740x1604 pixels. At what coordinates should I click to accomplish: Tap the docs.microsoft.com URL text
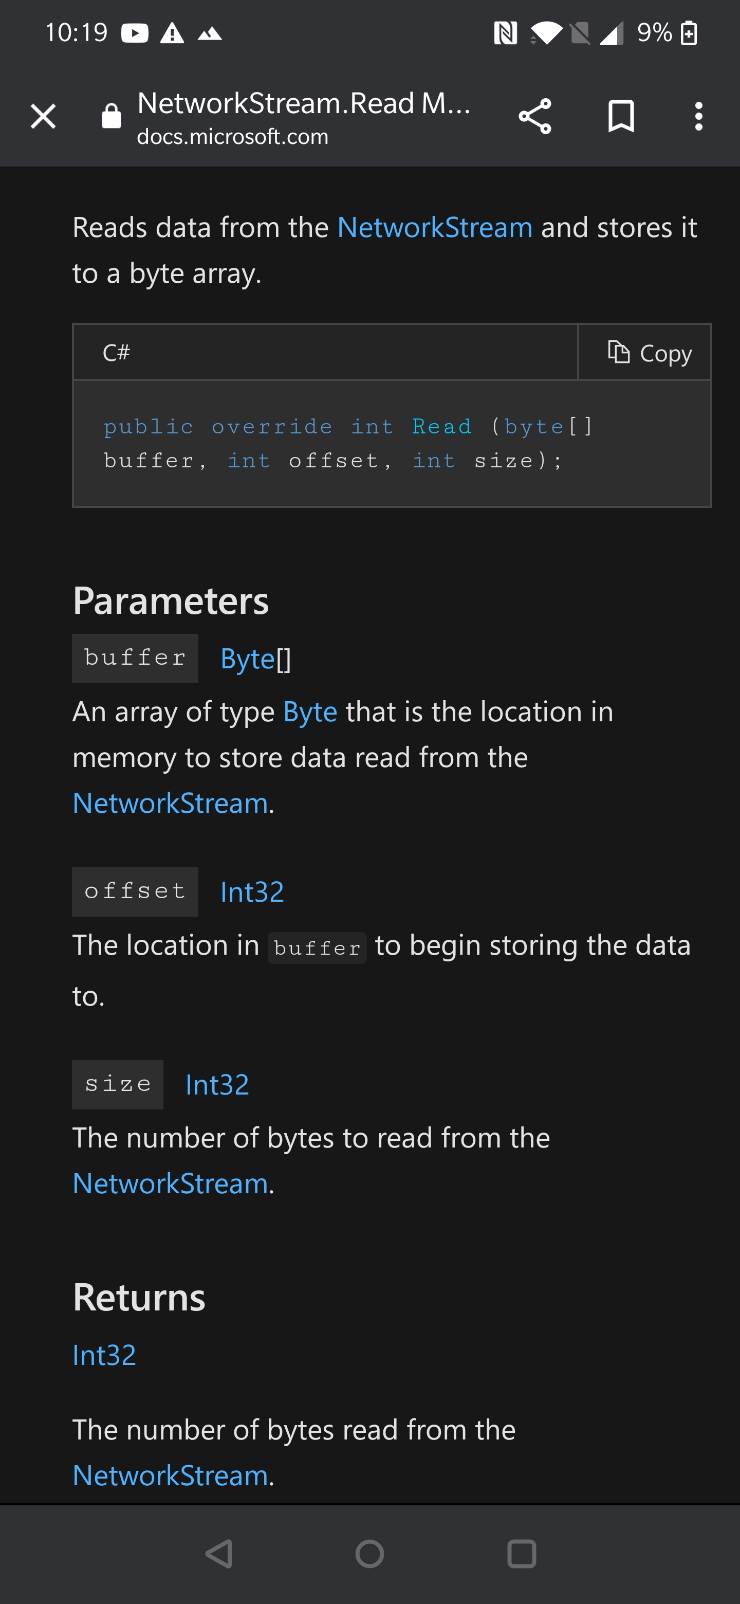tap(233, 136)
